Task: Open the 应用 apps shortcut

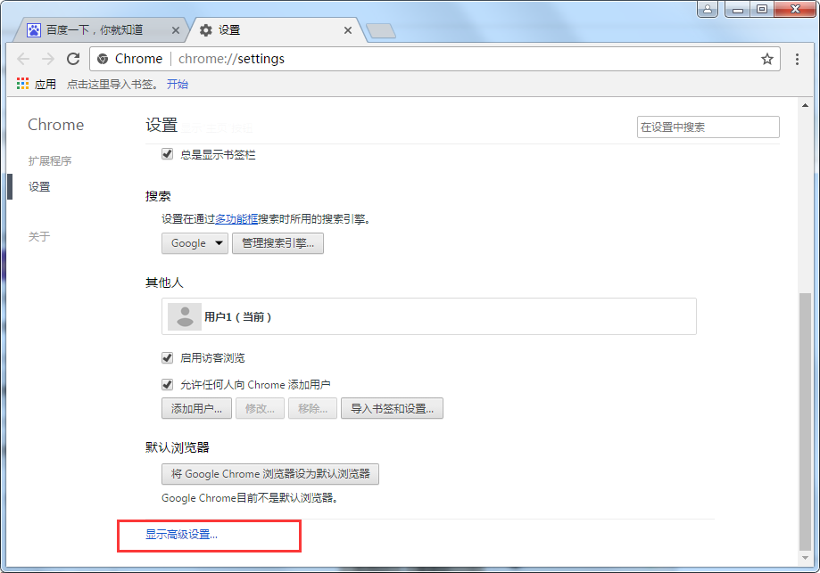Action: [x=36, y=84]
